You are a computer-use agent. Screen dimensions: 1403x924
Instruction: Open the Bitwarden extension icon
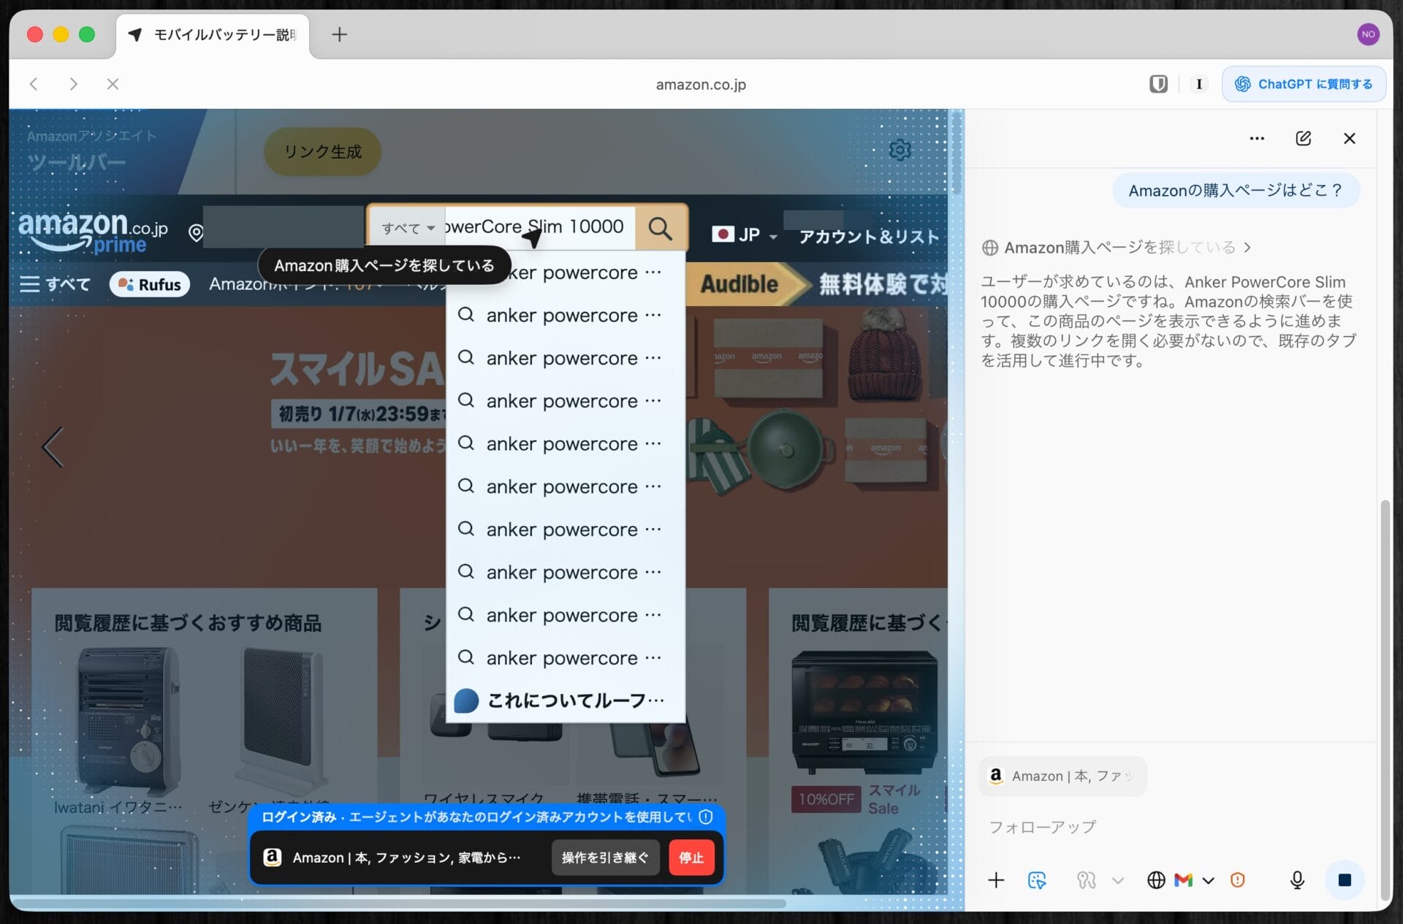click(1158, 84)
